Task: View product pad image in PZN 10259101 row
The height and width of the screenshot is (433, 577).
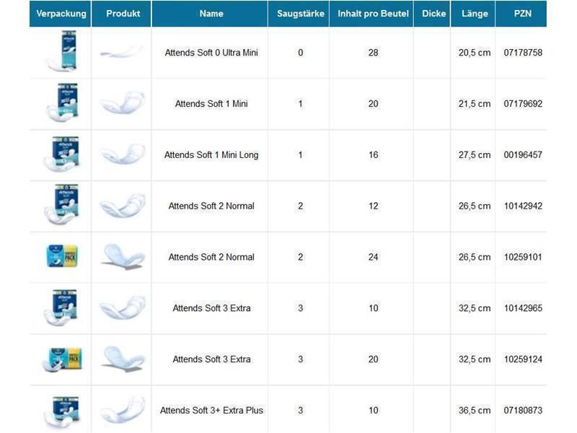Action: [123, 257]
